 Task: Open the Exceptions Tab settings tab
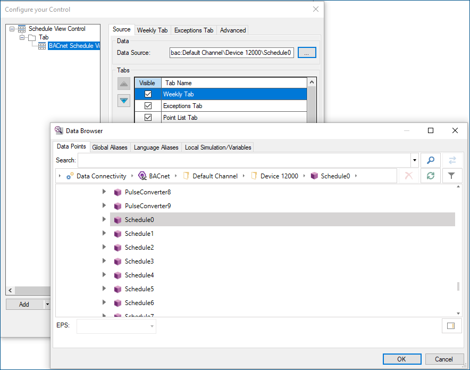tap(194, 30)
